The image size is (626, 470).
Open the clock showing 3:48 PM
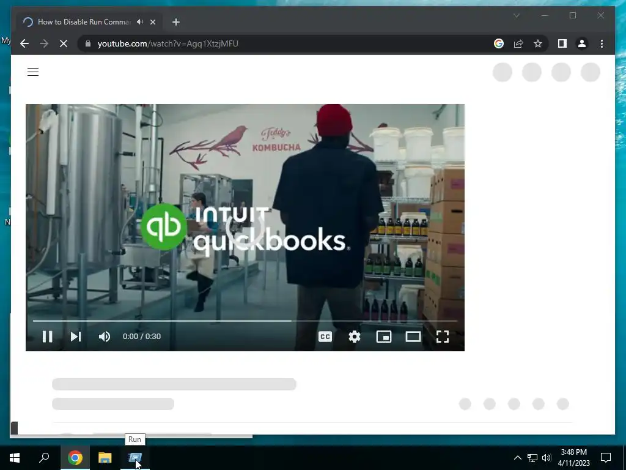pos(573,458)
